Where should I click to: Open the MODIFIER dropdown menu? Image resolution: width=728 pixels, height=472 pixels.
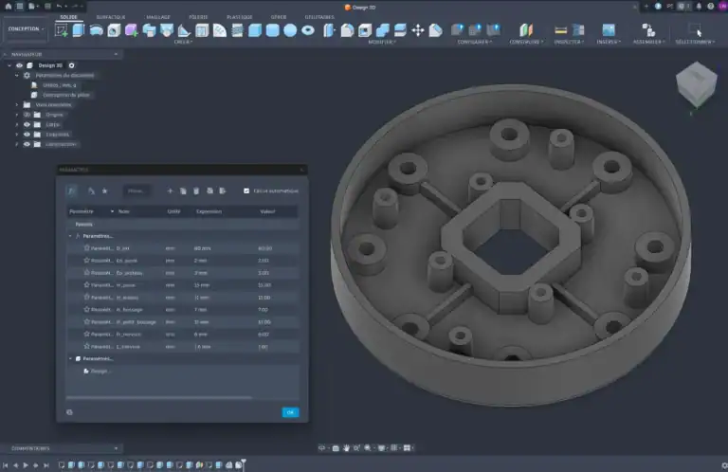click(382, 42)
